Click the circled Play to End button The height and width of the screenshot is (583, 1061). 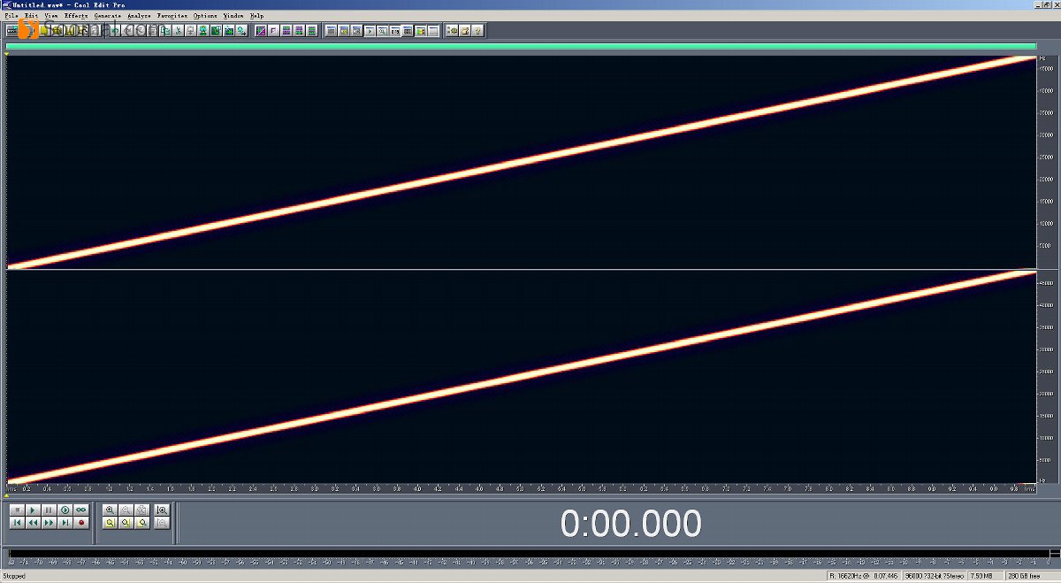point(65,510)
